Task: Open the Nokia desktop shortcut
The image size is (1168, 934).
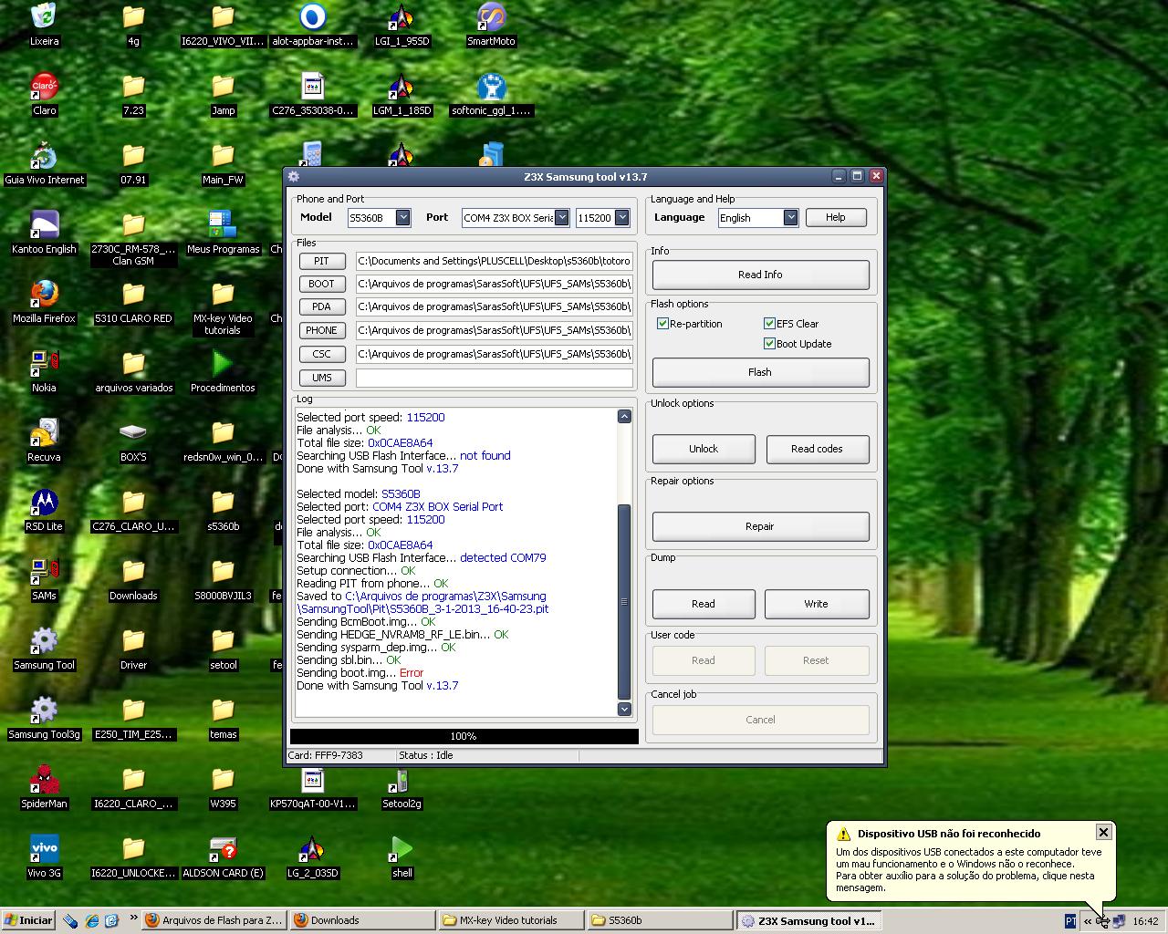Action: coord(44,371)
